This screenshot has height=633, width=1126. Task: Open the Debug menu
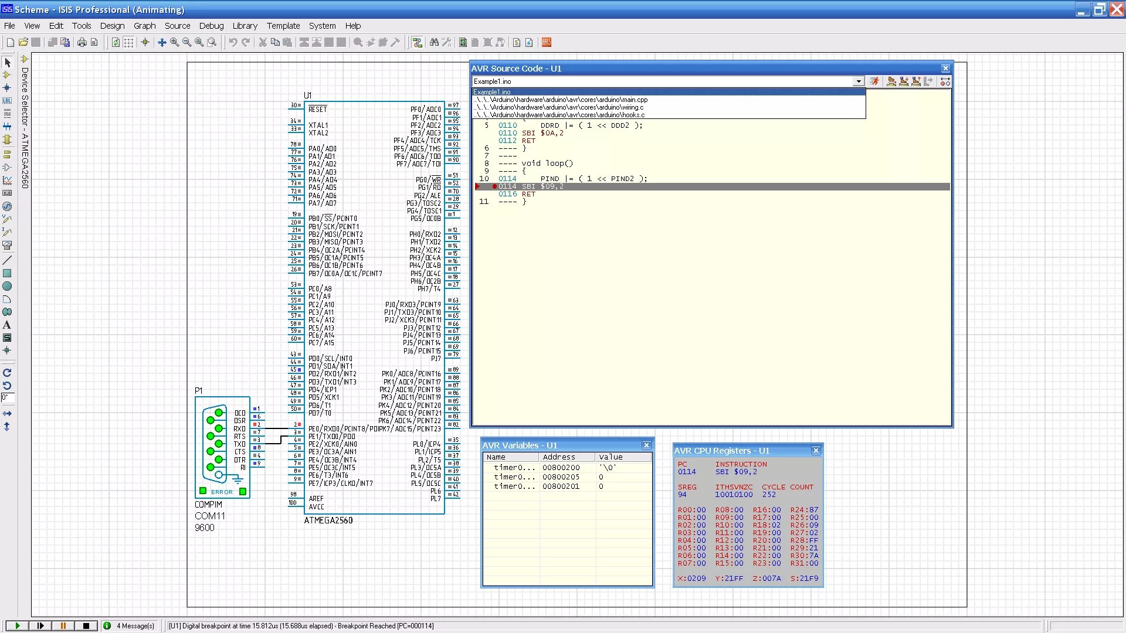[211, 26]
